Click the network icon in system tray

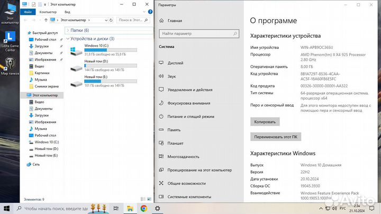coord(328,208)
